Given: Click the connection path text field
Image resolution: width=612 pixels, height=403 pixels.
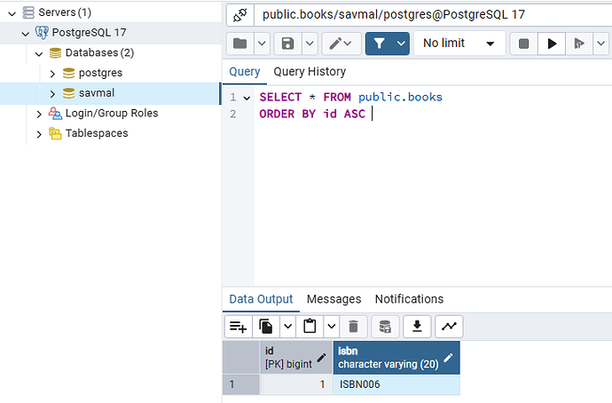Looking at the screenshot, I should click(433, 15).
